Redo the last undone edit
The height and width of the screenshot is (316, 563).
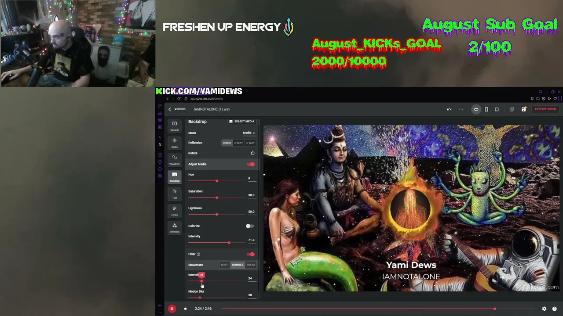click(x=461, y=109)
